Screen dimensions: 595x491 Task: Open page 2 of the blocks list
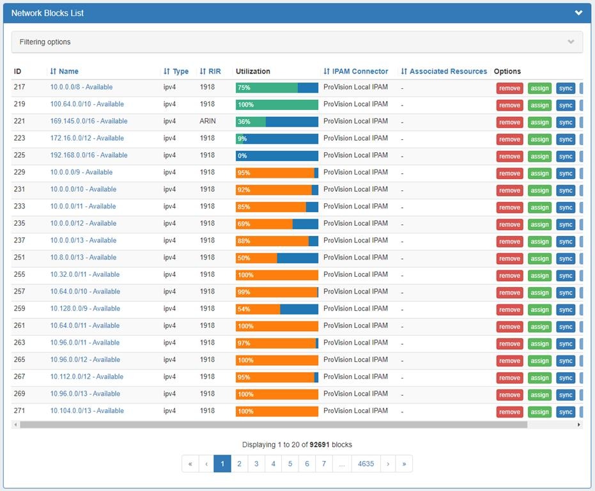pyautogui.click(x=239, y=464)
